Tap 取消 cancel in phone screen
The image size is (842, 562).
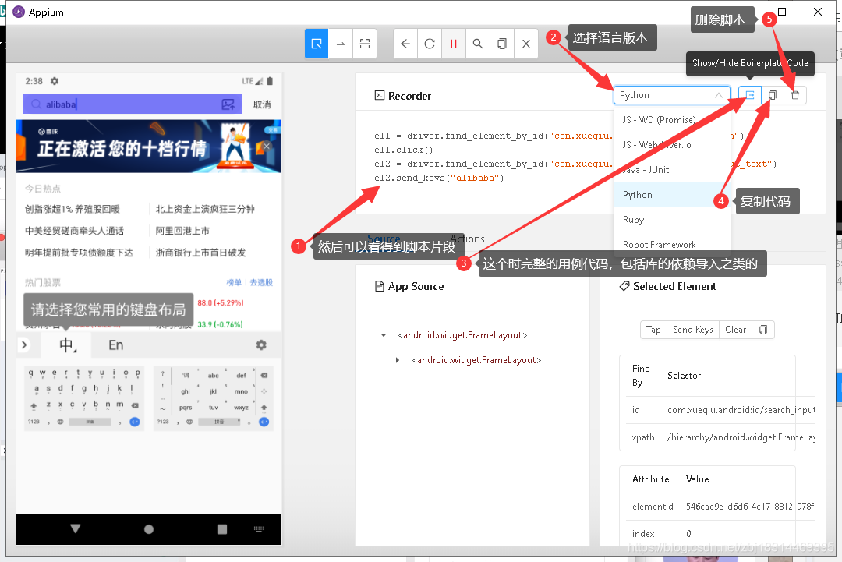[x=262, y=104]
